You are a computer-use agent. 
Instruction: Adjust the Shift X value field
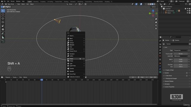coord(181,59)
